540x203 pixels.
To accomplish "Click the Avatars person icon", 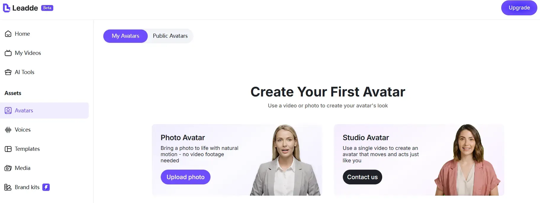I will click(x=8, y=111).
